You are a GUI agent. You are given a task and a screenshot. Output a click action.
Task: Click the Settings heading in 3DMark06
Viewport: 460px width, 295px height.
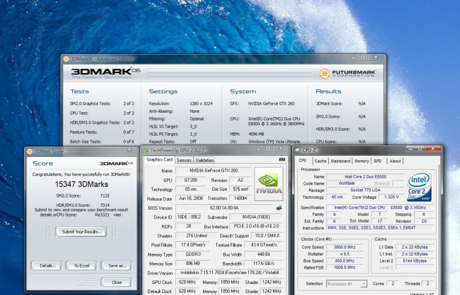[x=163, y=91]
